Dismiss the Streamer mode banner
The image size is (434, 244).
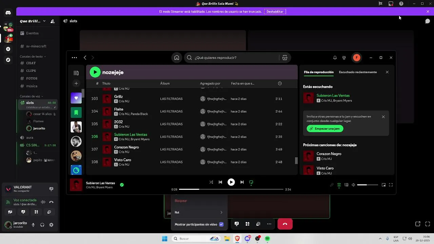(428, 12)
